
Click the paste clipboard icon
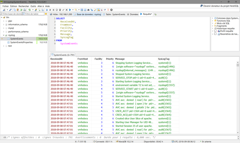[18, 10]
